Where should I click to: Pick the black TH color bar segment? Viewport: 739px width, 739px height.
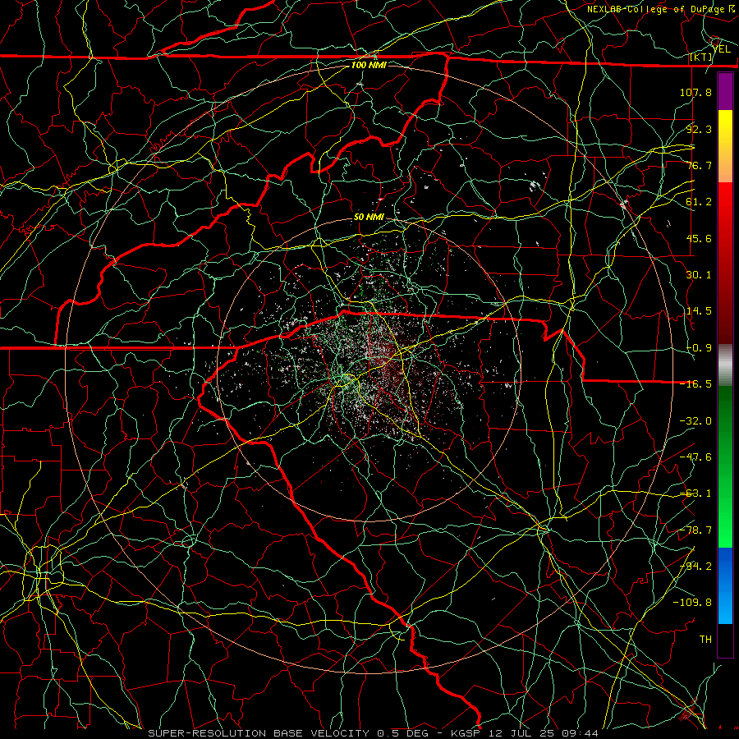725,640
